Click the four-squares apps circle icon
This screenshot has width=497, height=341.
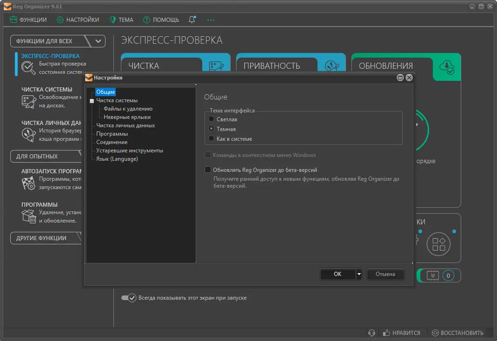[x=438, y=244]
